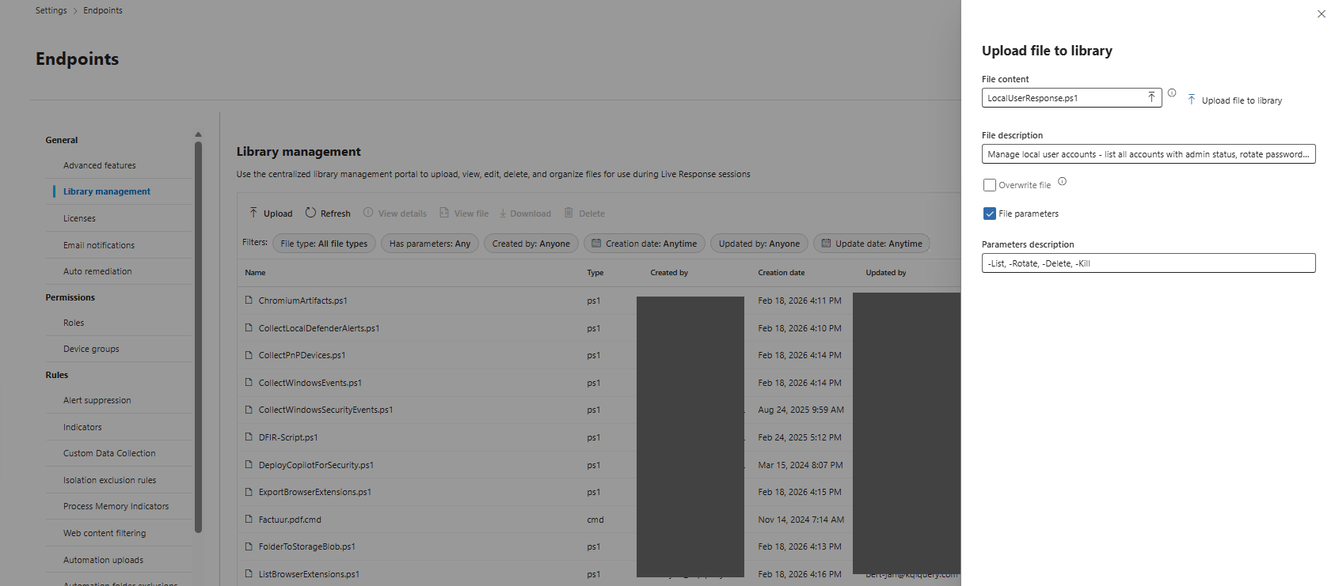1335x586 pixels.
Task: Select Device groups under Permissions
Action: pyautogui.click(x=91, y=349)
